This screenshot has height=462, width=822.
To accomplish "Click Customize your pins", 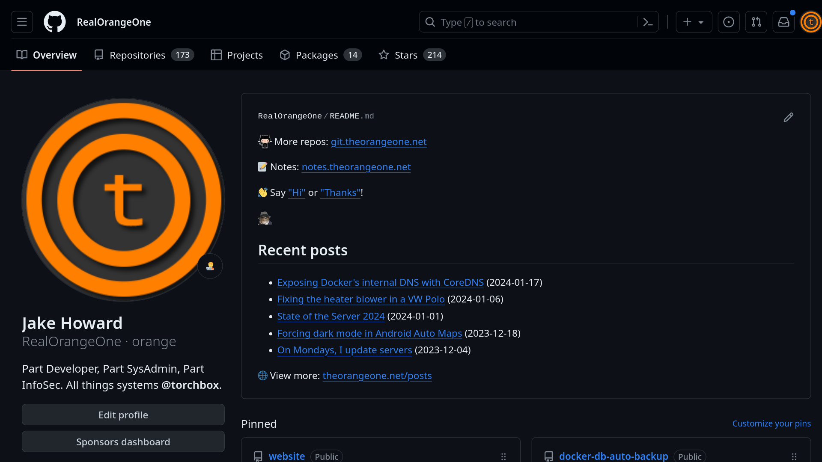I will coord(771,423).
